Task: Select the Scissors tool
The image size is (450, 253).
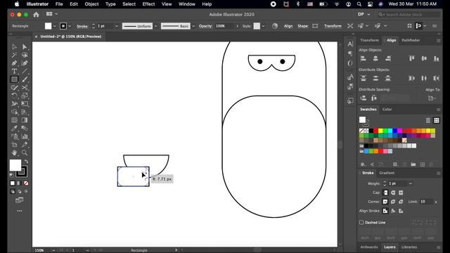Action: coord(25,87)
